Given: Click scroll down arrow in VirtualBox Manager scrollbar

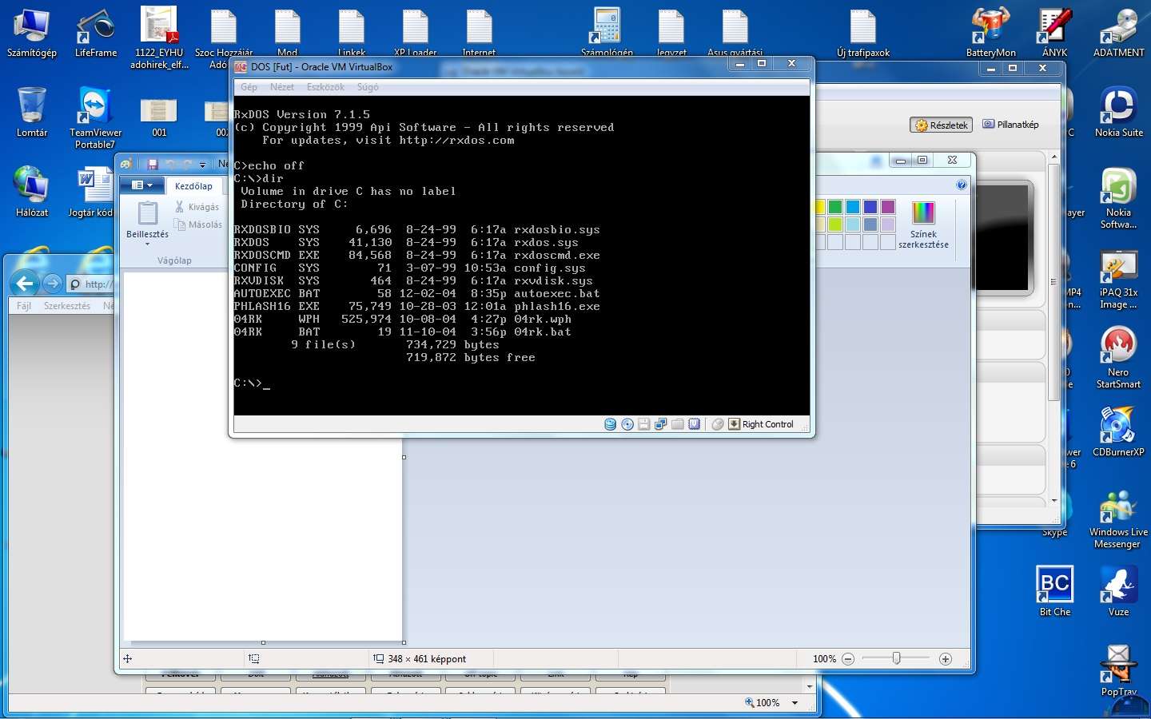Looking at the screenshot, I should [1054, 500].
